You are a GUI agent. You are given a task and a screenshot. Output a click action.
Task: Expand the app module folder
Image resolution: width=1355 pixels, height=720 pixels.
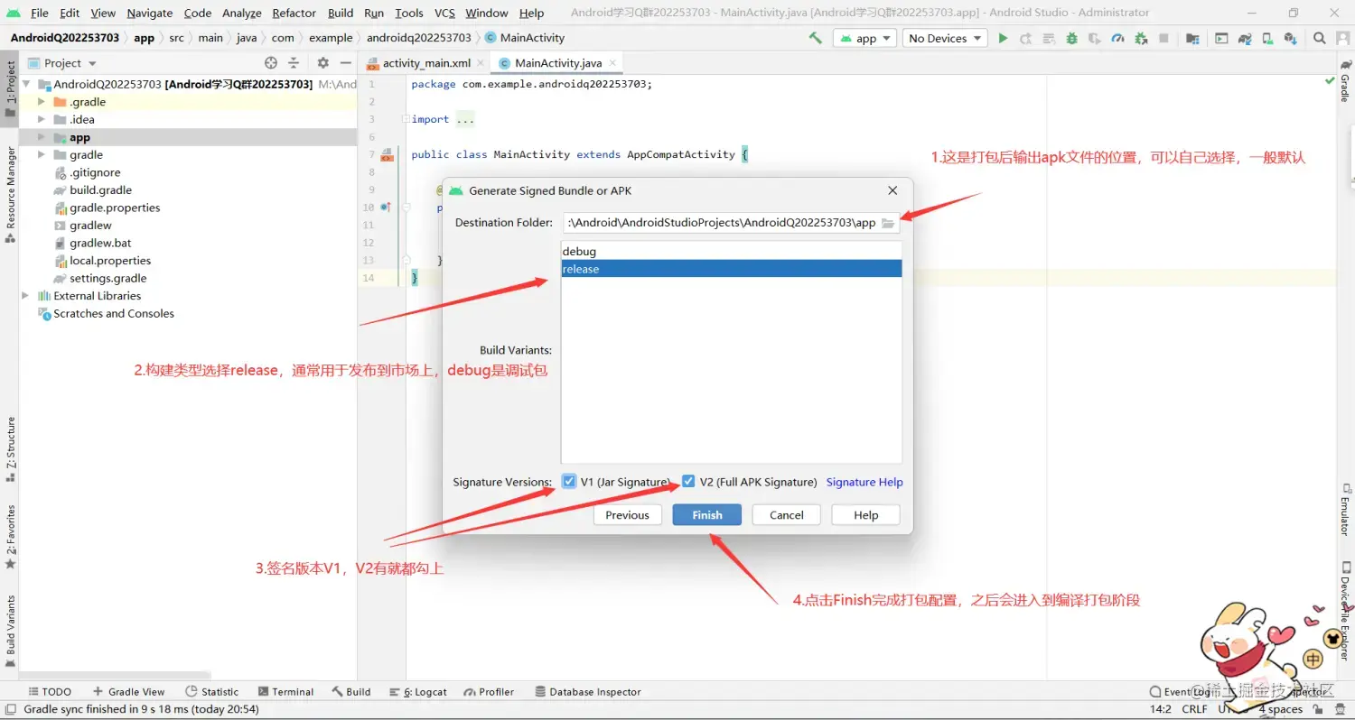pyautogui.click(x=41, y=137)
